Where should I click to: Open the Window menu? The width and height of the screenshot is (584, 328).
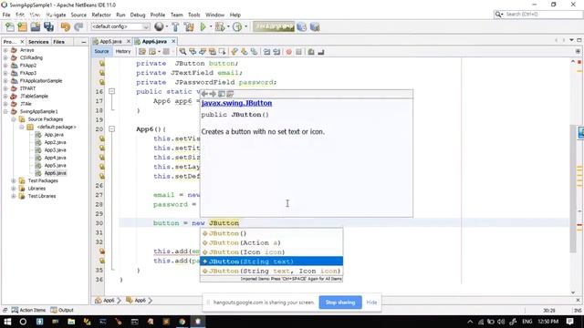[x=215, y=15]
